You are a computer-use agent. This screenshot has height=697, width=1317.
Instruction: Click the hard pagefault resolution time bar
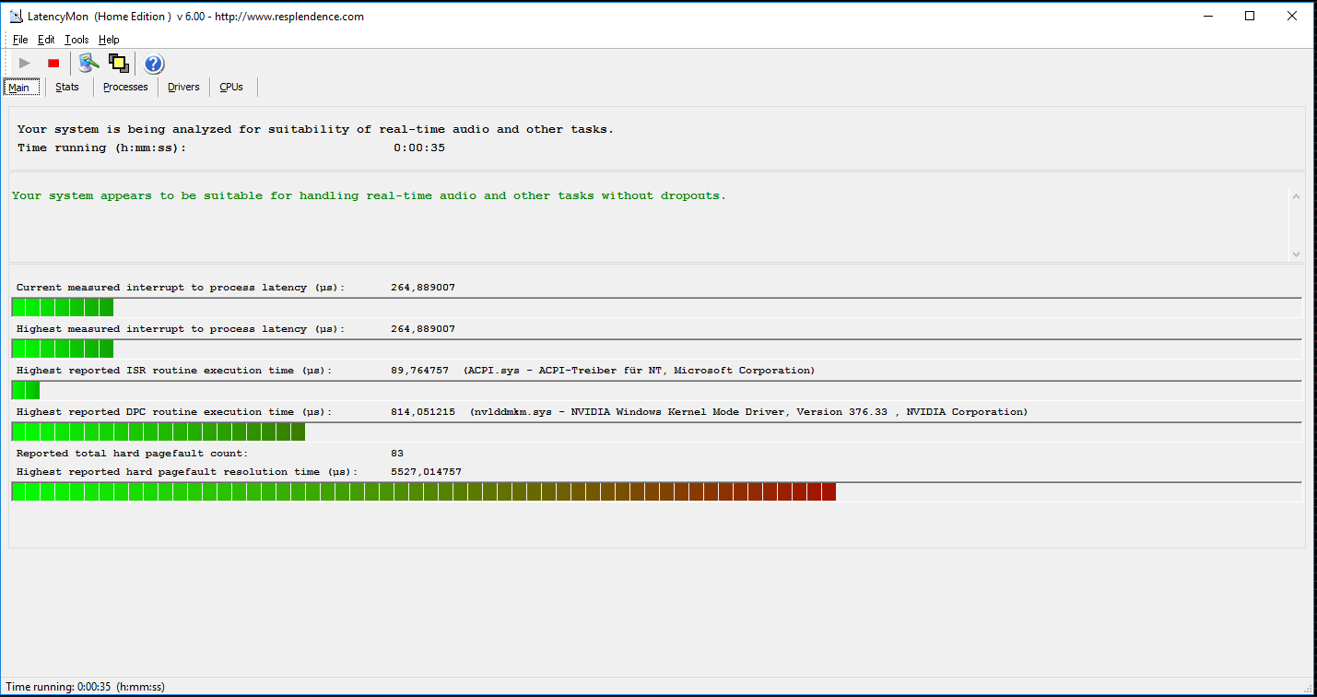[656, 491]
